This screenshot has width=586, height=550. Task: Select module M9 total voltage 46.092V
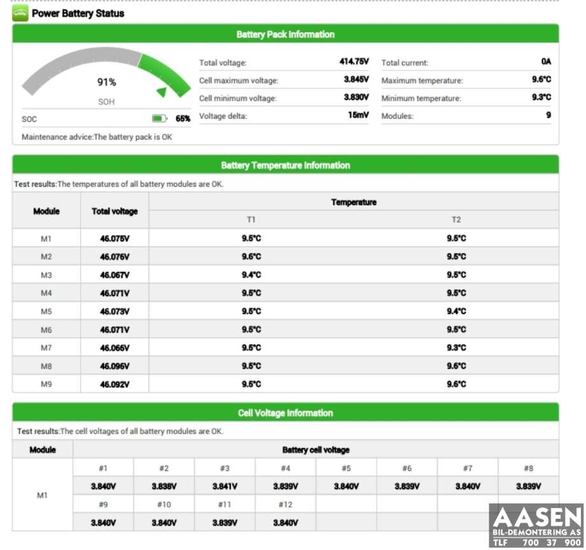(x=115, y=384)
